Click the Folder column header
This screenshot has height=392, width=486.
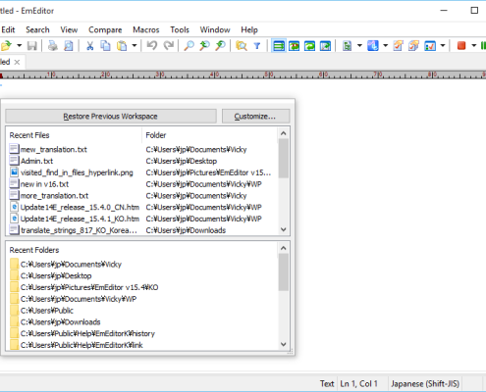point(209,135)
